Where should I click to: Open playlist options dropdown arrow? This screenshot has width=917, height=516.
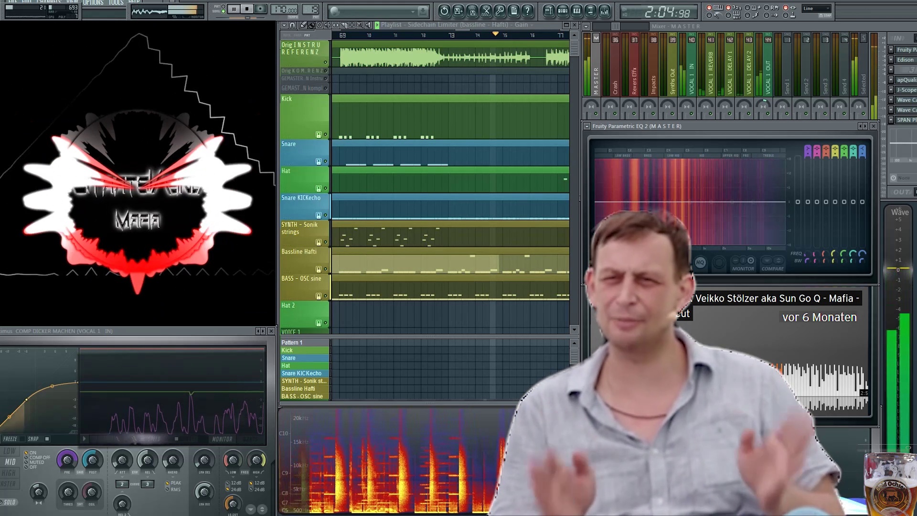point(284,25)
